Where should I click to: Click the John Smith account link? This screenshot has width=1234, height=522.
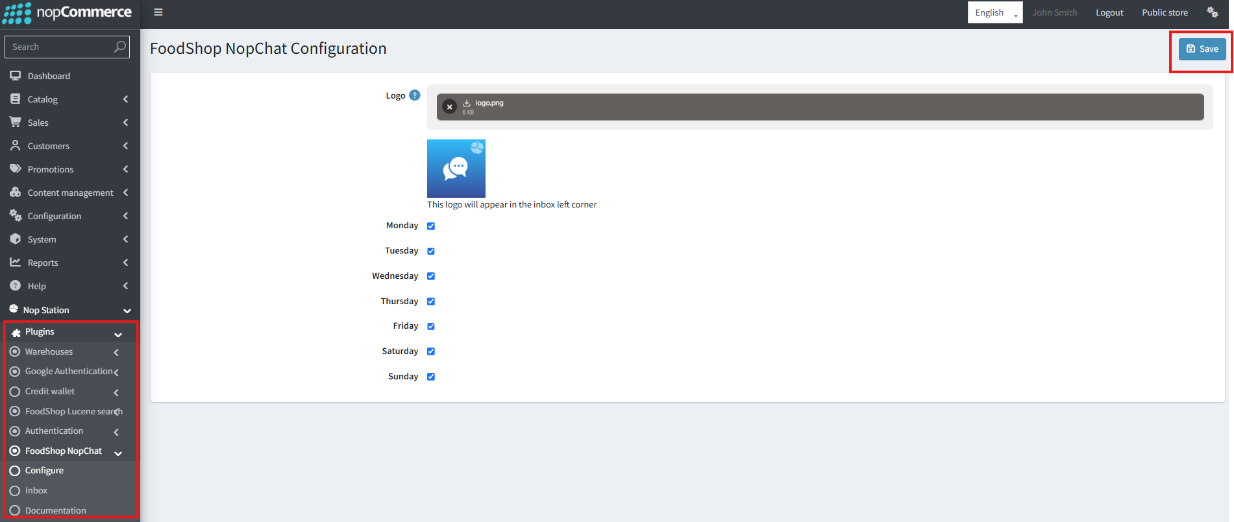[1055, 12]
